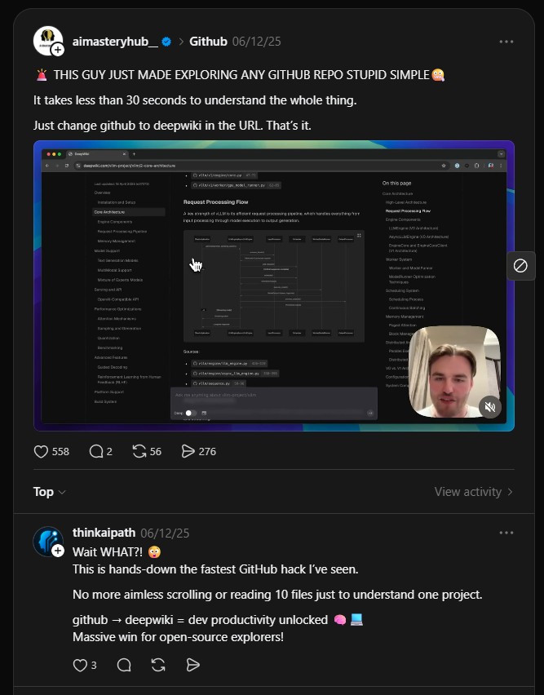The width and height of the screenshot is (544, 695).
Task: Open View activity
Action: [474, 492]
